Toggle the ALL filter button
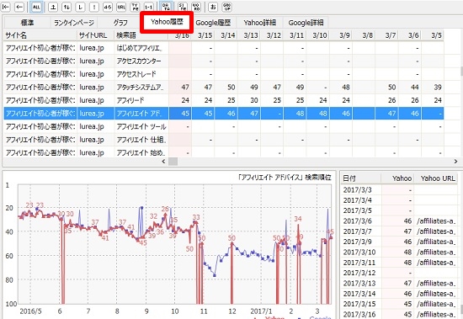 [36, 7]
